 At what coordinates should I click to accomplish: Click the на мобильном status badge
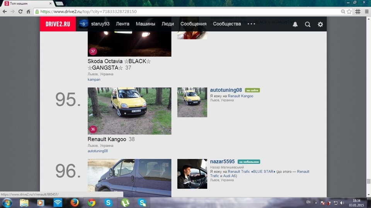[x=249, y=162]
